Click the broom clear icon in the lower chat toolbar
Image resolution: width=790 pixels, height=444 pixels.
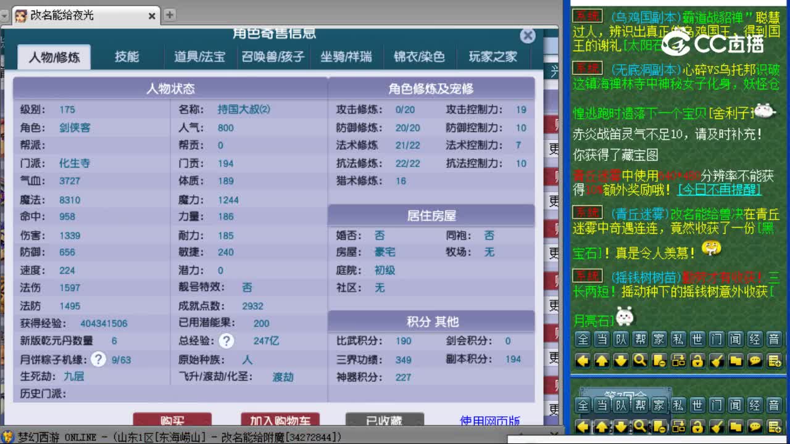click(x=717, y=426)
